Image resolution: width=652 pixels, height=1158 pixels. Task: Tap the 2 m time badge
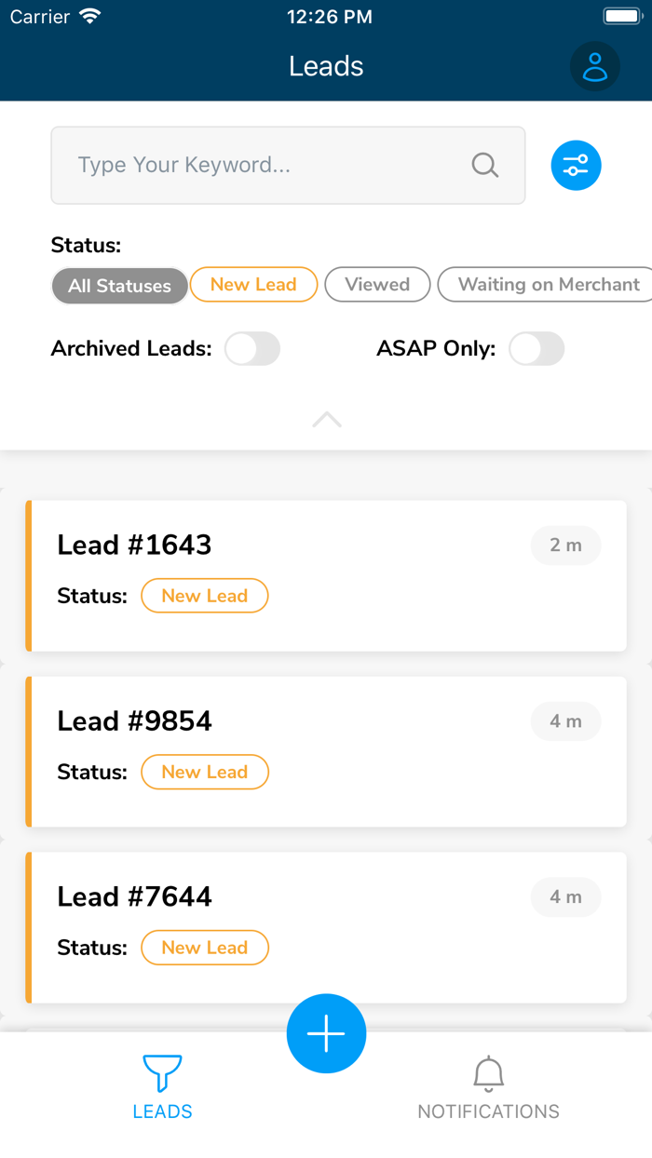pos(565,545)
